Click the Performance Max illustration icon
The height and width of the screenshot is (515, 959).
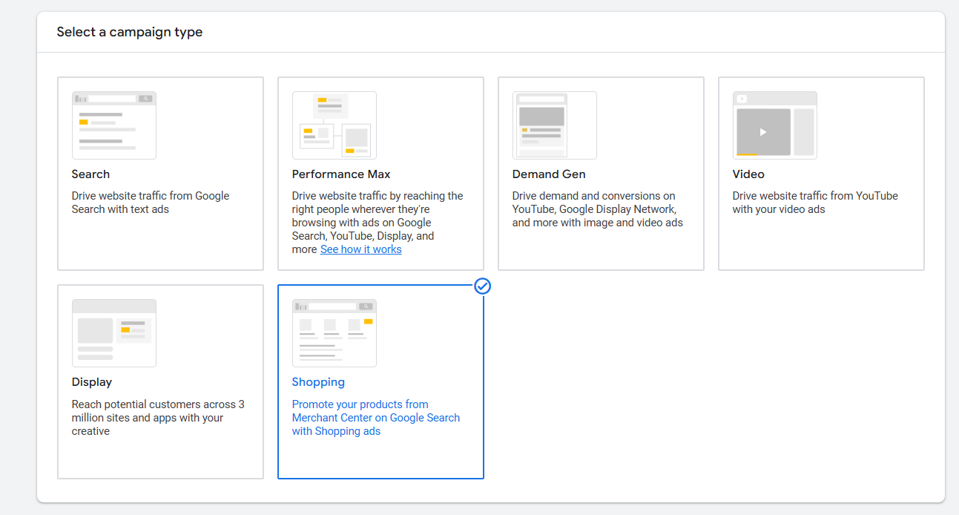point(334,125)
